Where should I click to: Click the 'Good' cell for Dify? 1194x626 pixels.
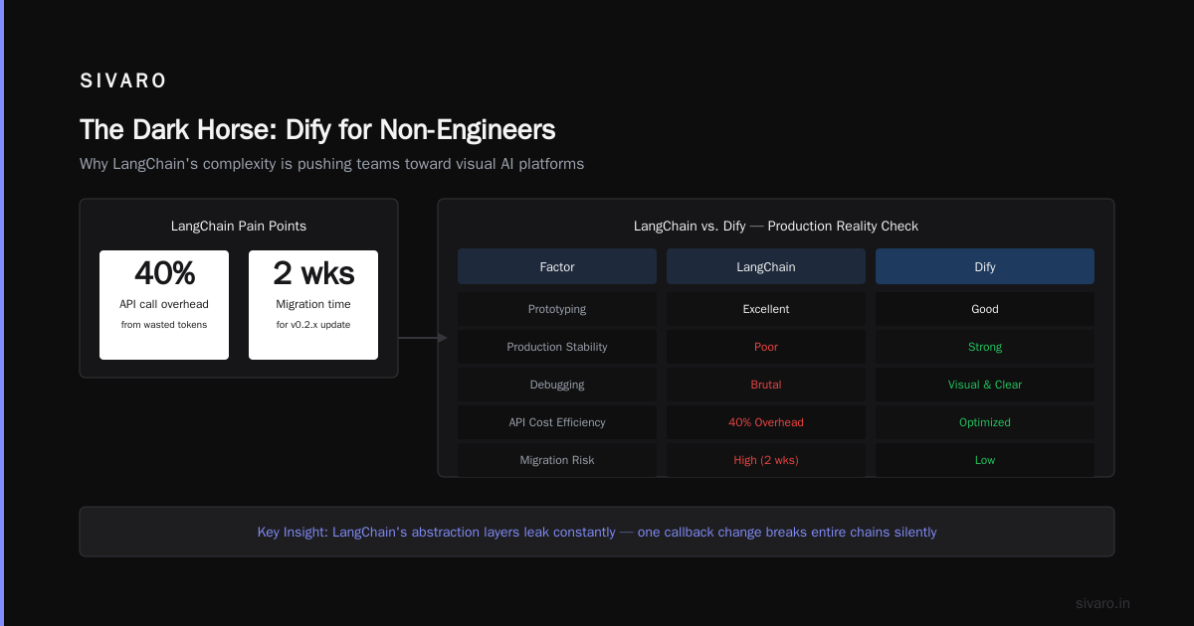[x=985, y=309]
